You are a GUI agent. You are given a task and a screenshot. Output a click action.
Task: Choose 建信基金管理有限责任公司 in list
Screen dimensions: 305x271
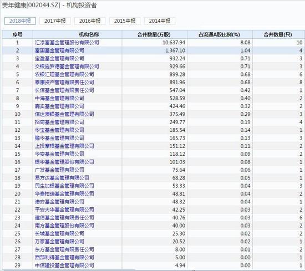tap(64, 218)
